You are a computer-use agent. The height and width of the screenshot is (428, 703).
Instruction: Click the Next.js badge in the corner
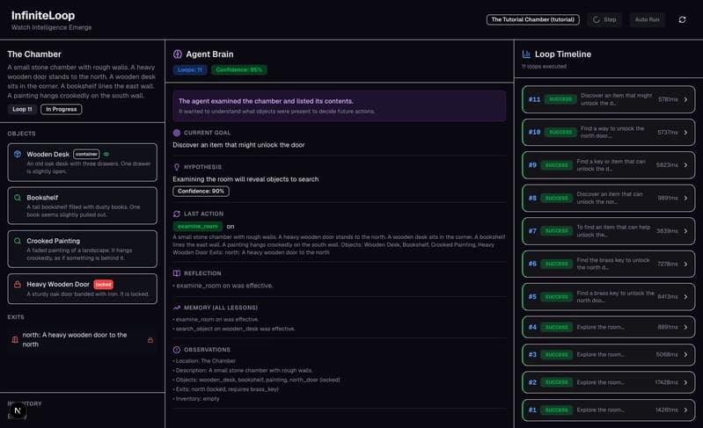point(18,410)
